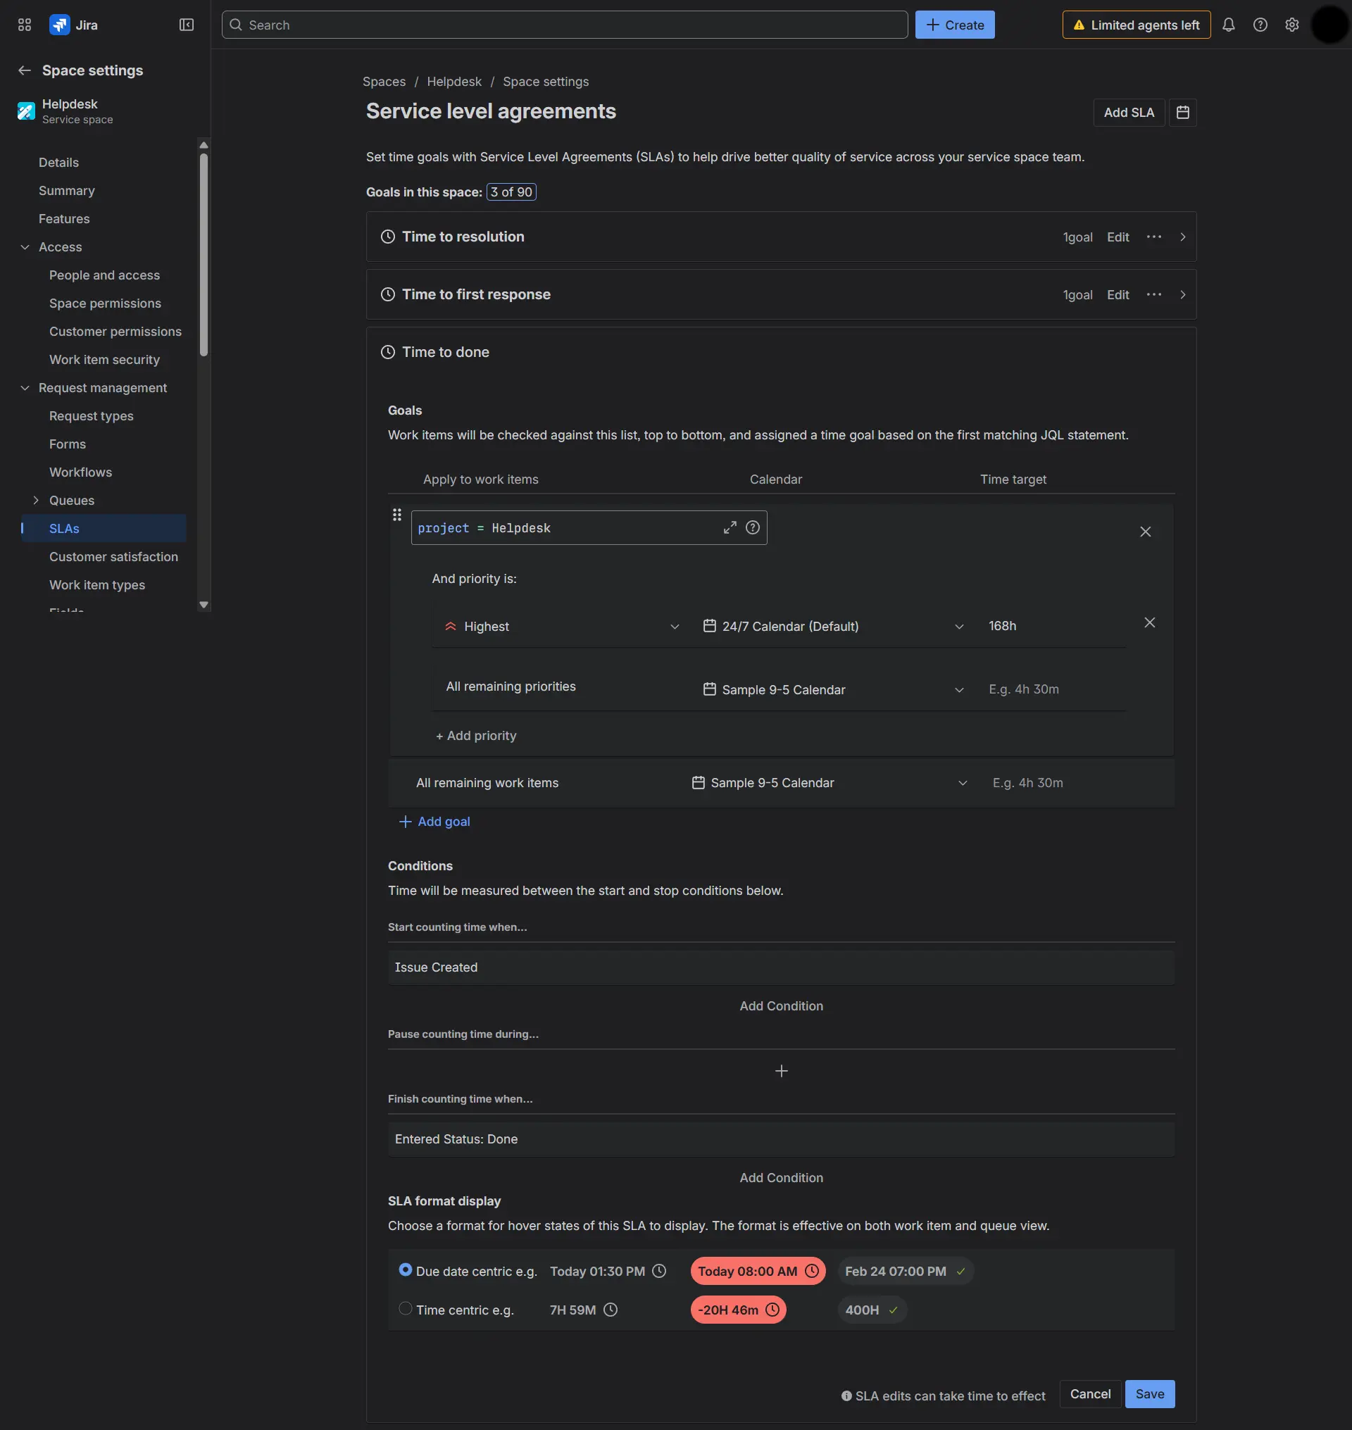Open Details in sidebar

pos(58,162)
